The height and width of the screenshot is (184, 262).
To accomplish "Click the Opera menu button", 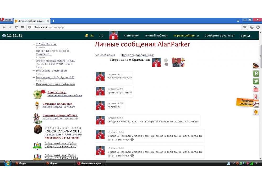I will pyautogui.click(x=6, y=20).
